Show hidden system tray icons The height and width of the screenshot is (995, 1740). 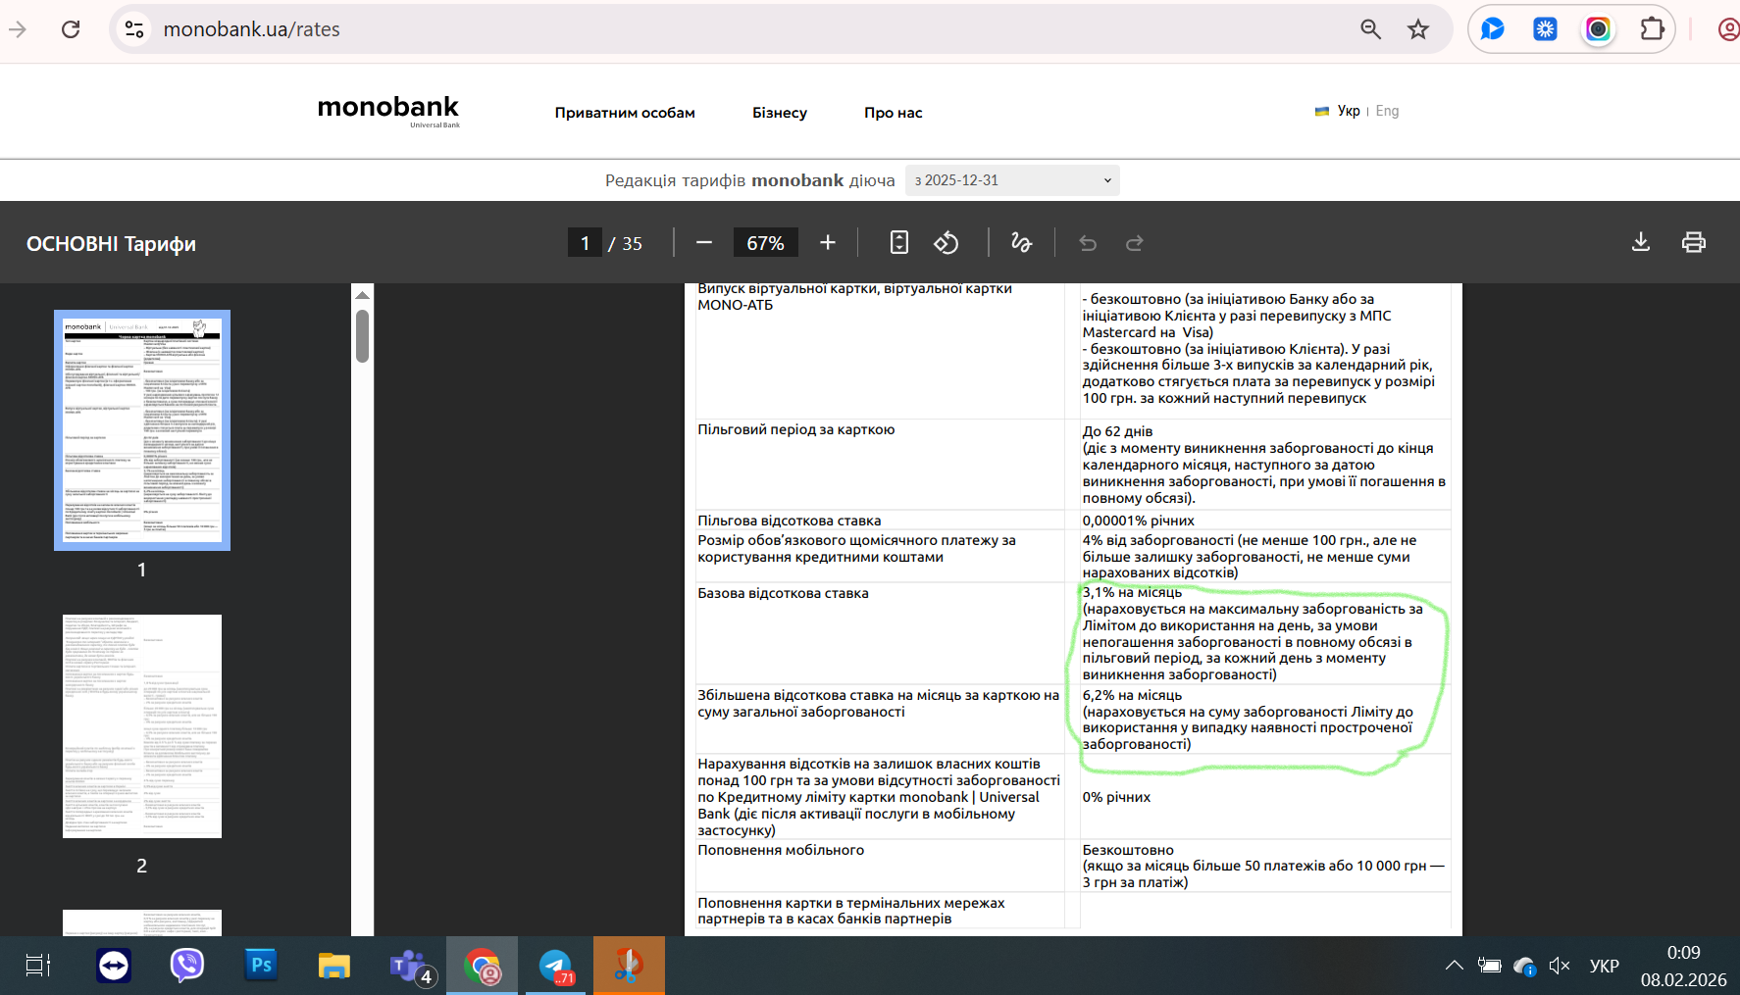click(x=1455, y=966)
